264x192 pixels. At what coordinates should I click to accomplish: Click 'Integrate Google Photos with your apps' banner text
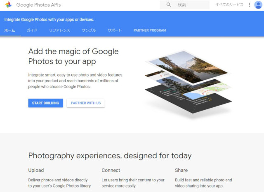pos(49,19)
